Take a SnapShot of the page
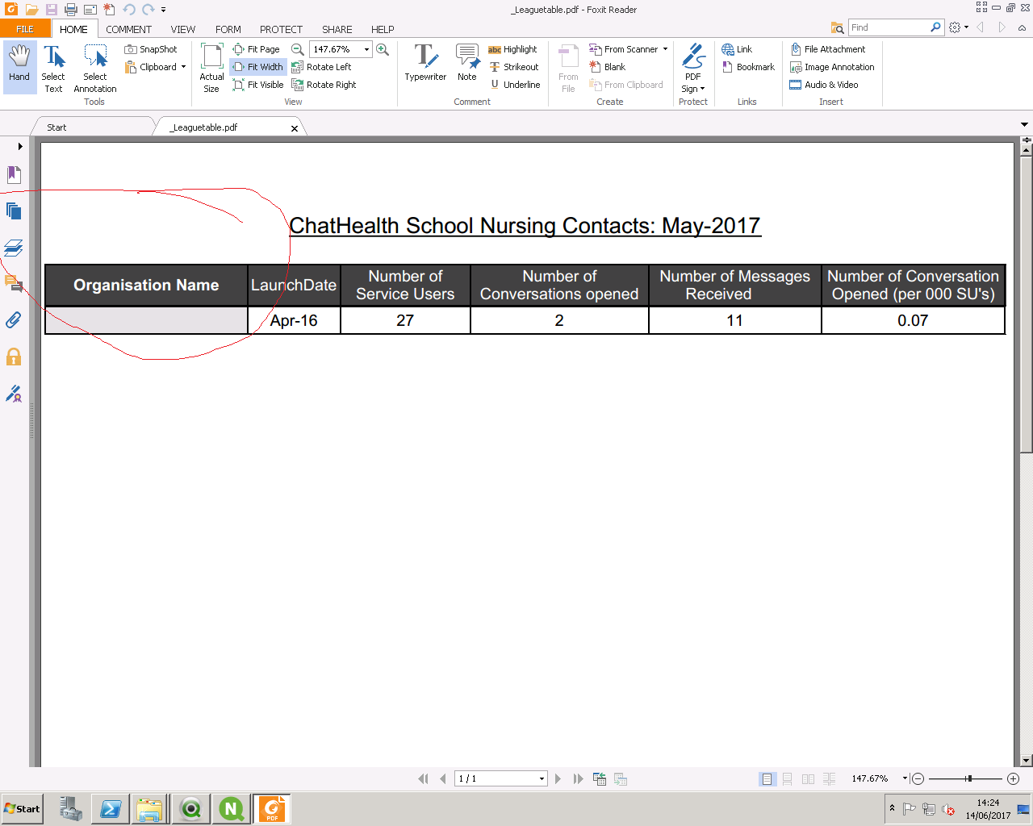This screenshot has height=826, width=1033. pyautogui.click(x=151, y=49)
